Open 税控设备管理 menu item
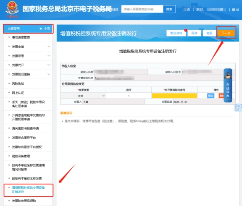The height and width of the screenshot is (206, 242). tap(21, 156)
